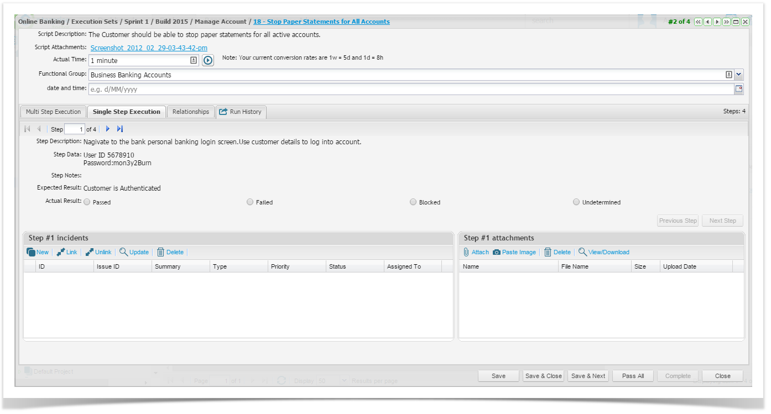Image resolution: width=771 pixels, height=414 pixels.
Task: Click the Paste Image camera icon
Action: (497, 252)
